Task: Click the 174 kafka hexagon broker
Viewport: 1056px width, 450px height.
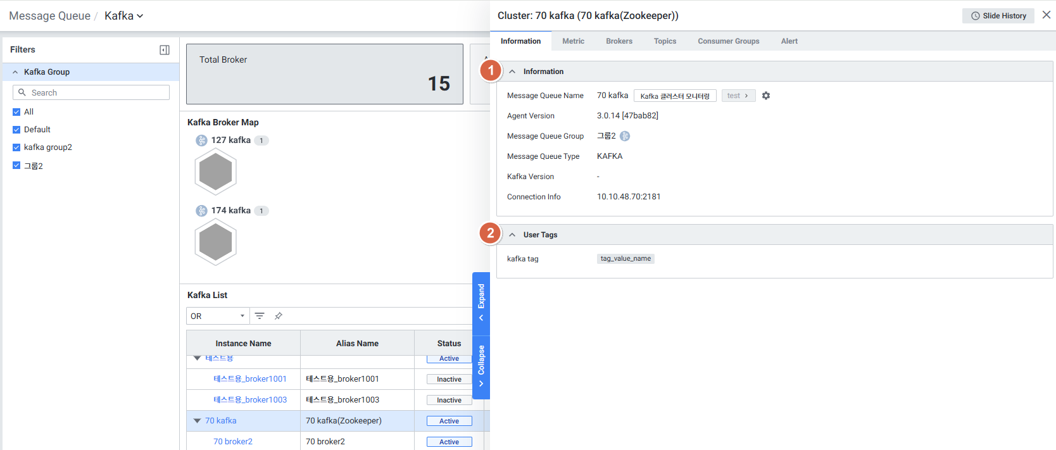Action: tap(216, 242)
